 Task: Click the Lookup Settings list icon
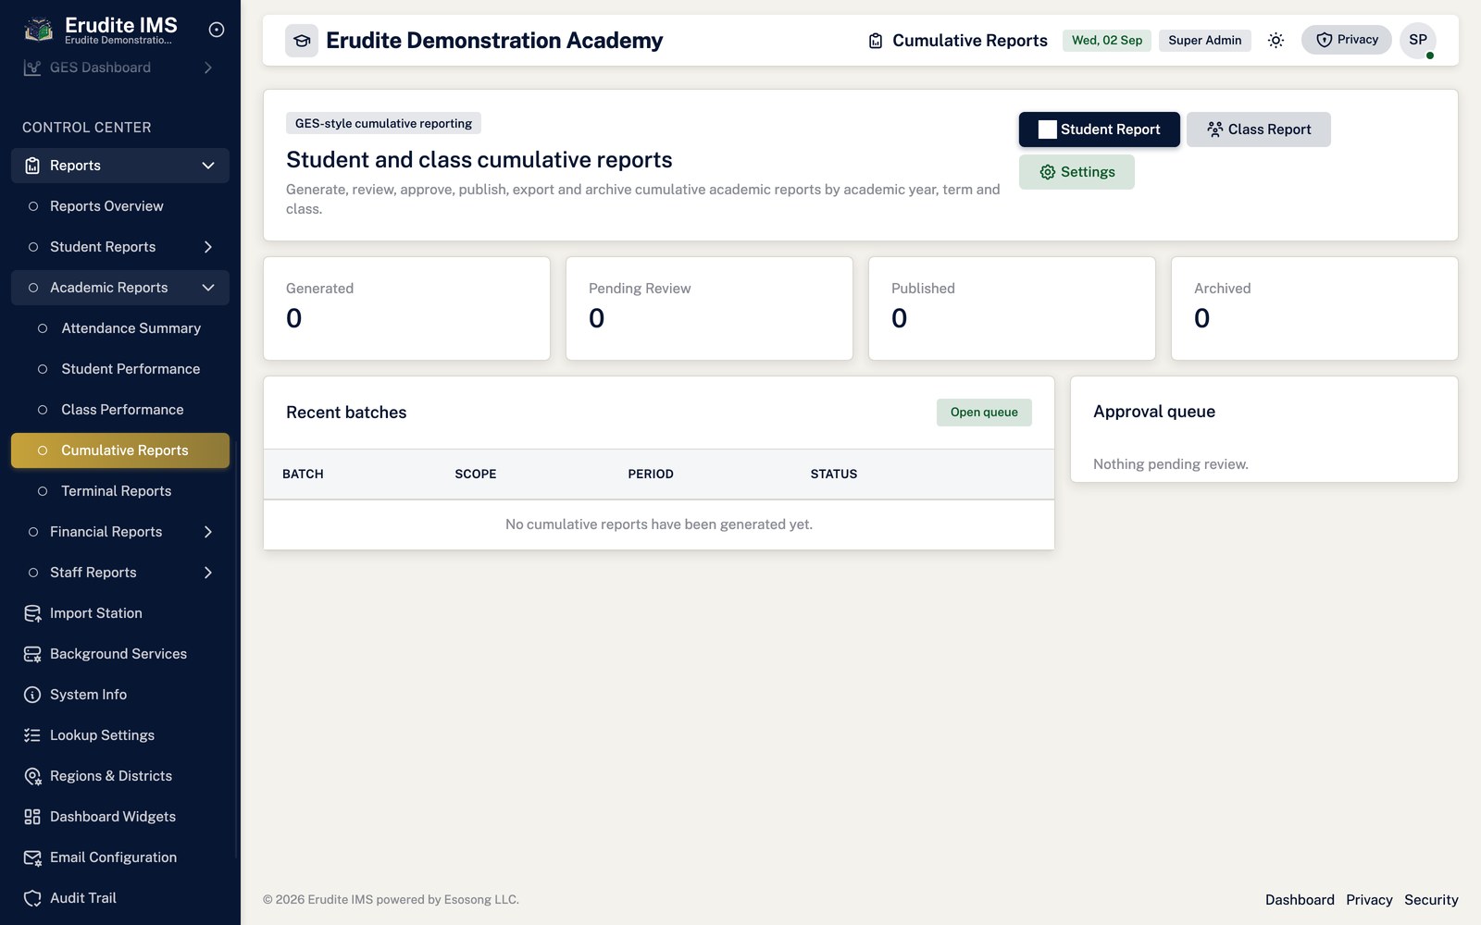32,735
